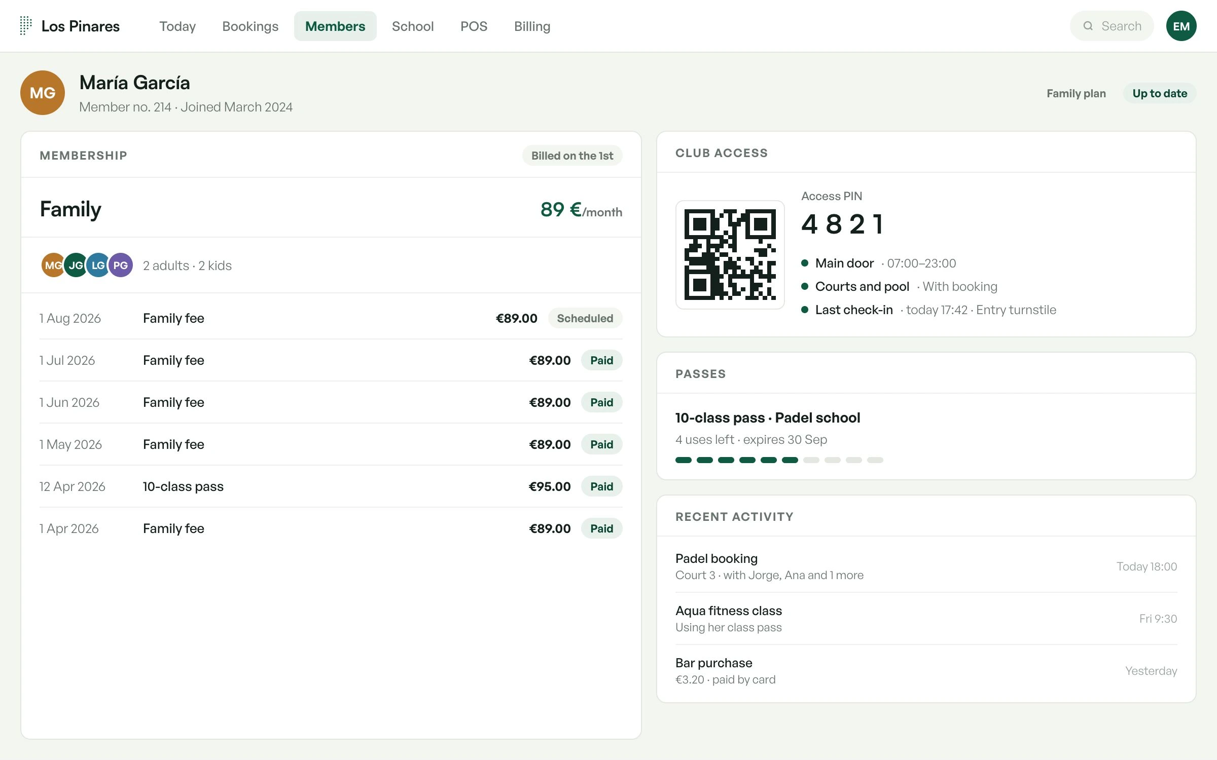1217x760 pixels.
Task: Click the Paid badge for 1 Jun 2026
Action: click(x=601, y=402)
